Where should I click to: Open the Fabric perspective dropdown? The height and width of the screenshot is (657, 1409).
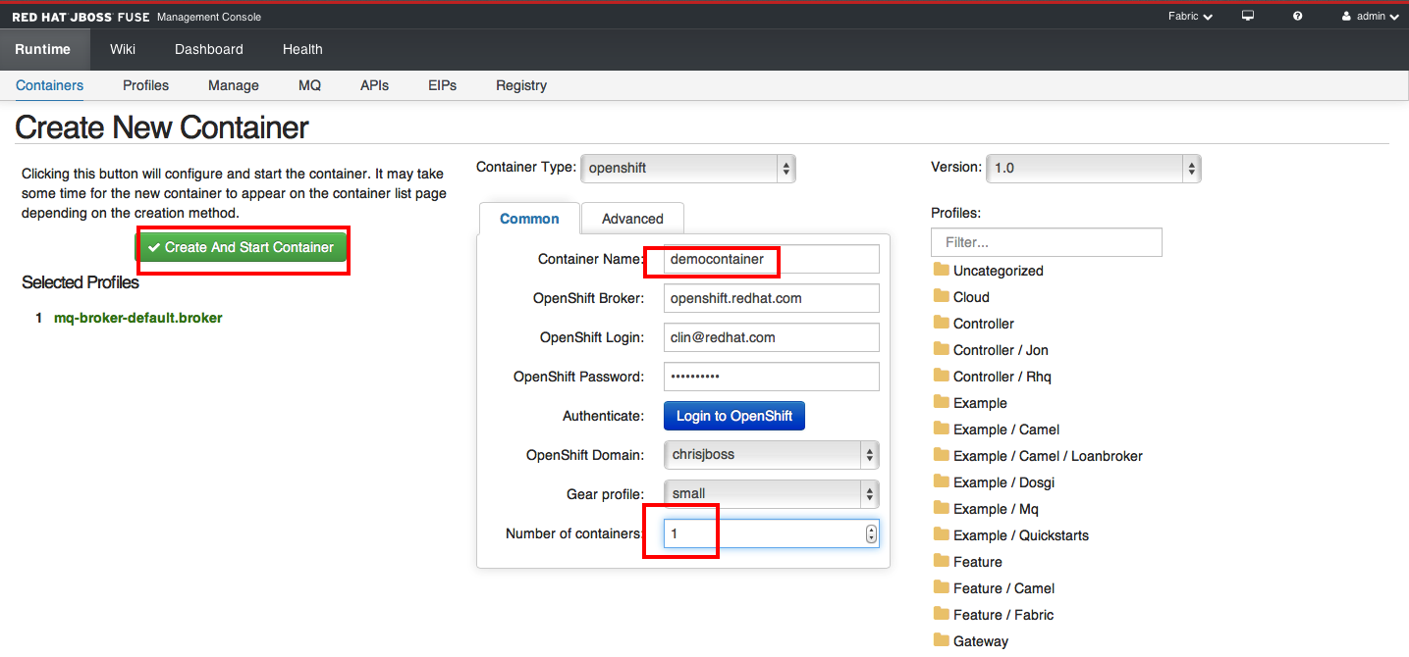pyautogui.click(x=1190, y=16)
